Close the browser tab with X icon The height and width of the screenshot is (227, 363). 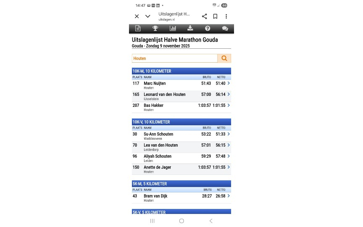click(x=137, y=16)
